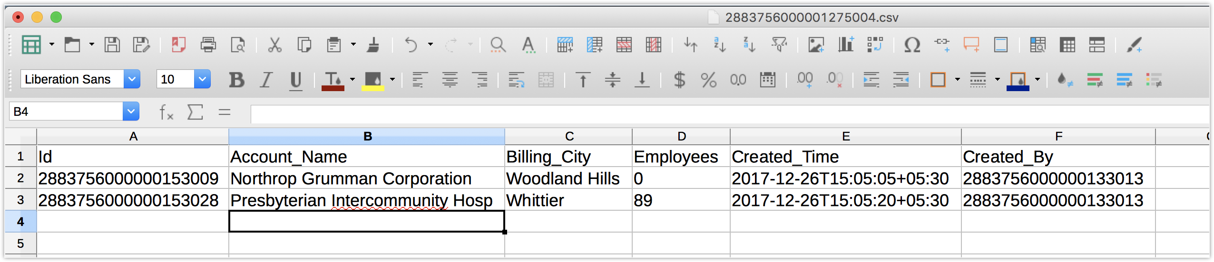1214x262 pixels.
Task: Click the Open file folder icon
Action: click(72, 45)
